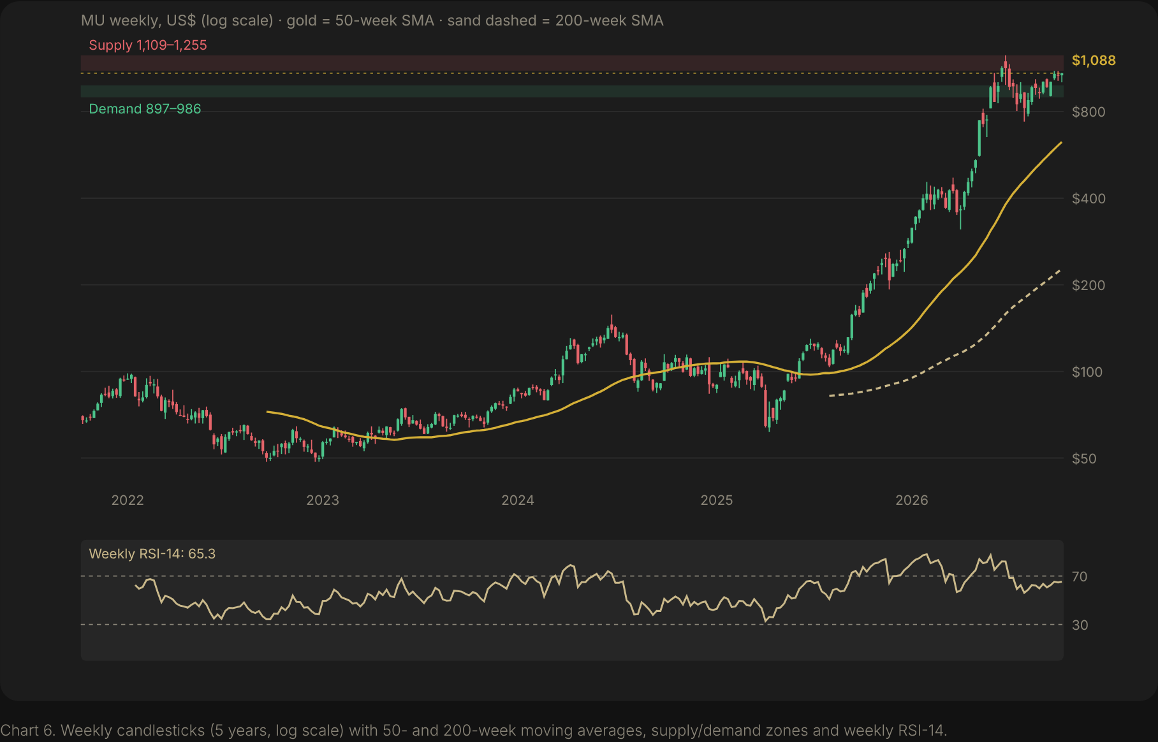Click the '2022' year label on the time axis
This screenshot has width=1158, height=742.
pos(128,500)
